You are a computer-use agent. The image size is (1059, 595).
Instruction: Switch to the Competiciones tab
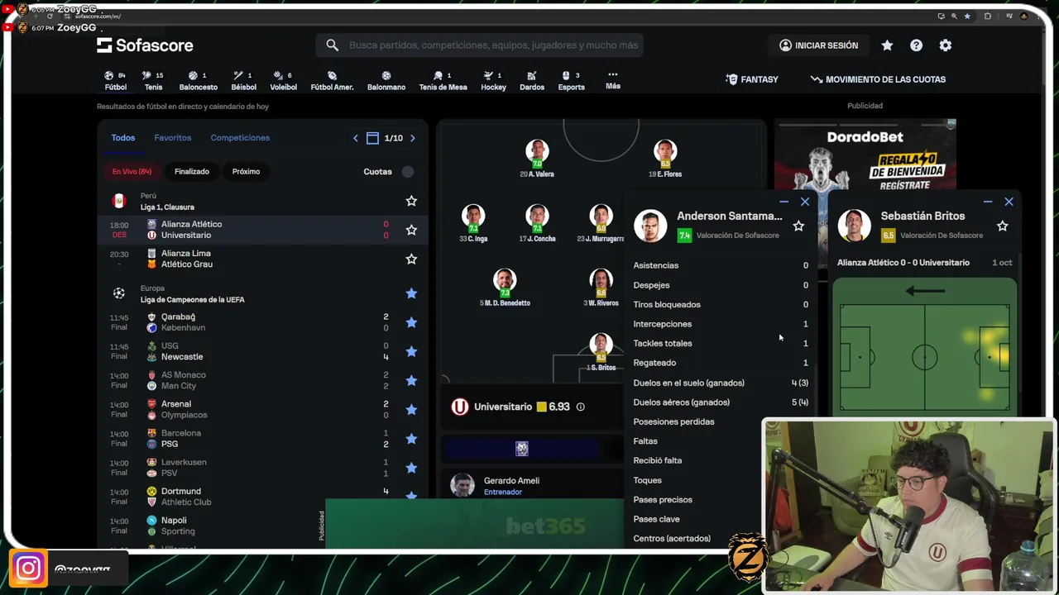pyautogui.click(x=240, y=138)
